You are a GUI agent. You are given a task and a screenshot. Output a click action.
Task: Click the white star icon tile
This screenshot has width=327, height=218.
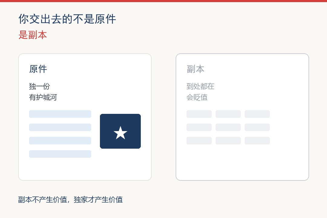120,131
